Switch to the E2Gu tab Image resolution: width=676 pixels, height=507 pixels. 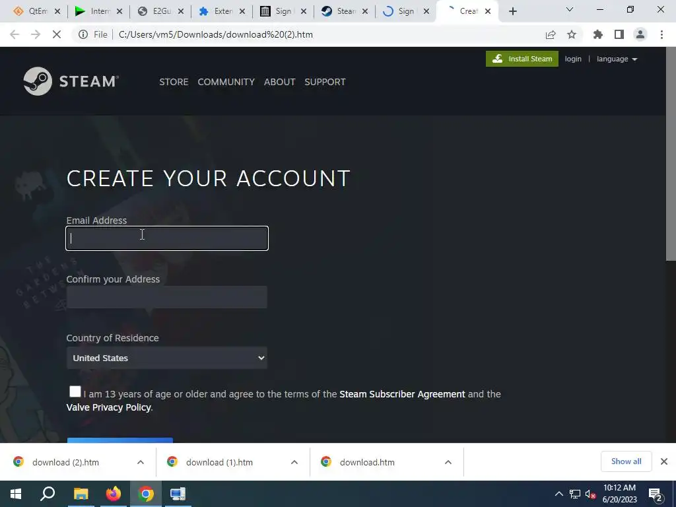point(160,11)
